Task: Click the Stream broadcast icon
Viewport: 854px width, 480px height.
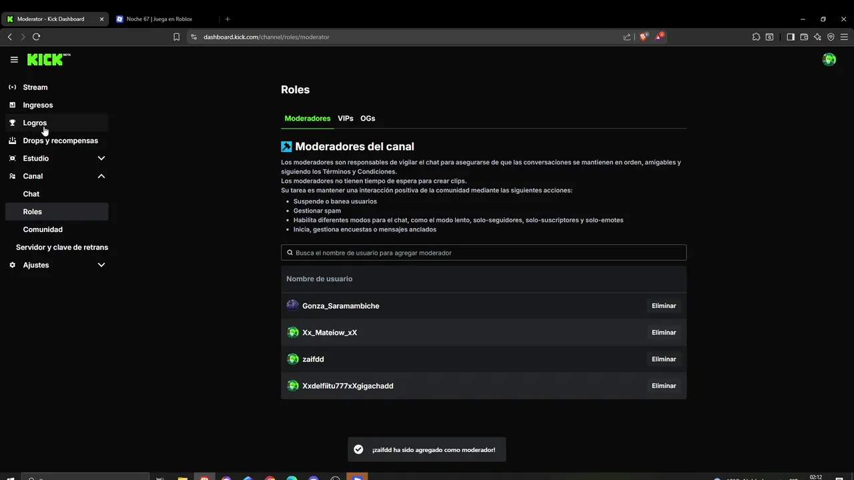Action: [x=12, y=87]
